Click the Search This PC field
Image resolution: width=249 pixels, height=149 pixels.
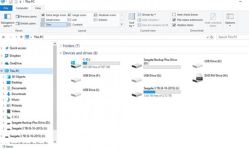tap(233, 37)
